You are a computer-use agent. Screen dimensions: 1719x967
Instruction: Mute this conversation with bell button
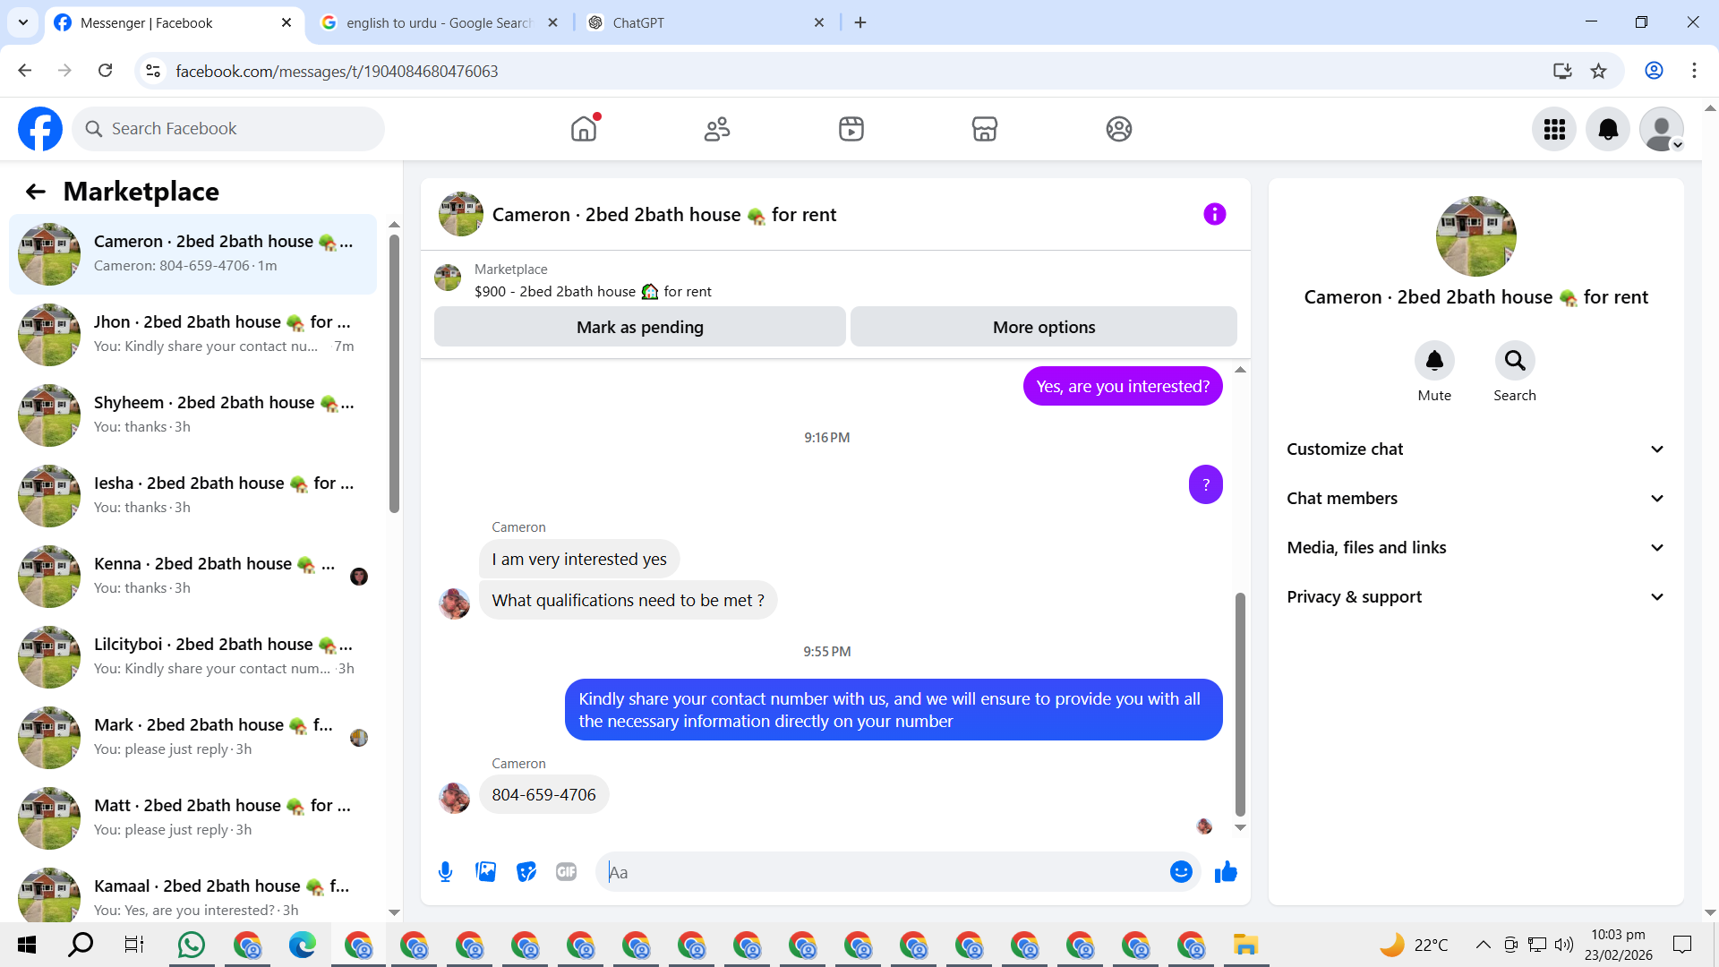click(1433, 361)
